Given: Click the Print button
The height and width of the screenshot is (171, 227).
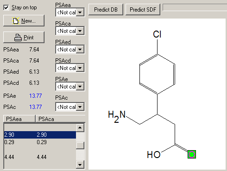Looking at the screenshot, I should click(x=24, y=38).
